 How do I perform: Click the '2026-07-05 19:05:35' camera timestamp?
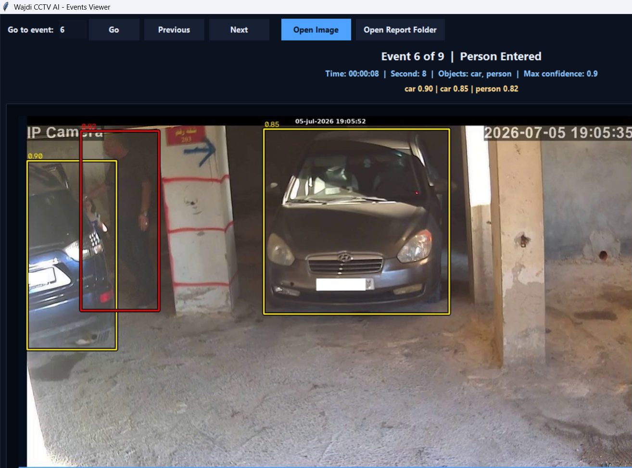coord(557,133)
